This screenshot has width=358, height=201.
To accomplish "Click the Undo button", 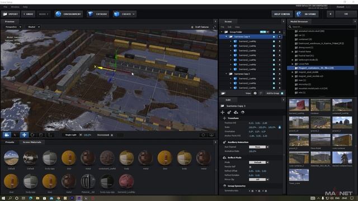I will (29, 14).
